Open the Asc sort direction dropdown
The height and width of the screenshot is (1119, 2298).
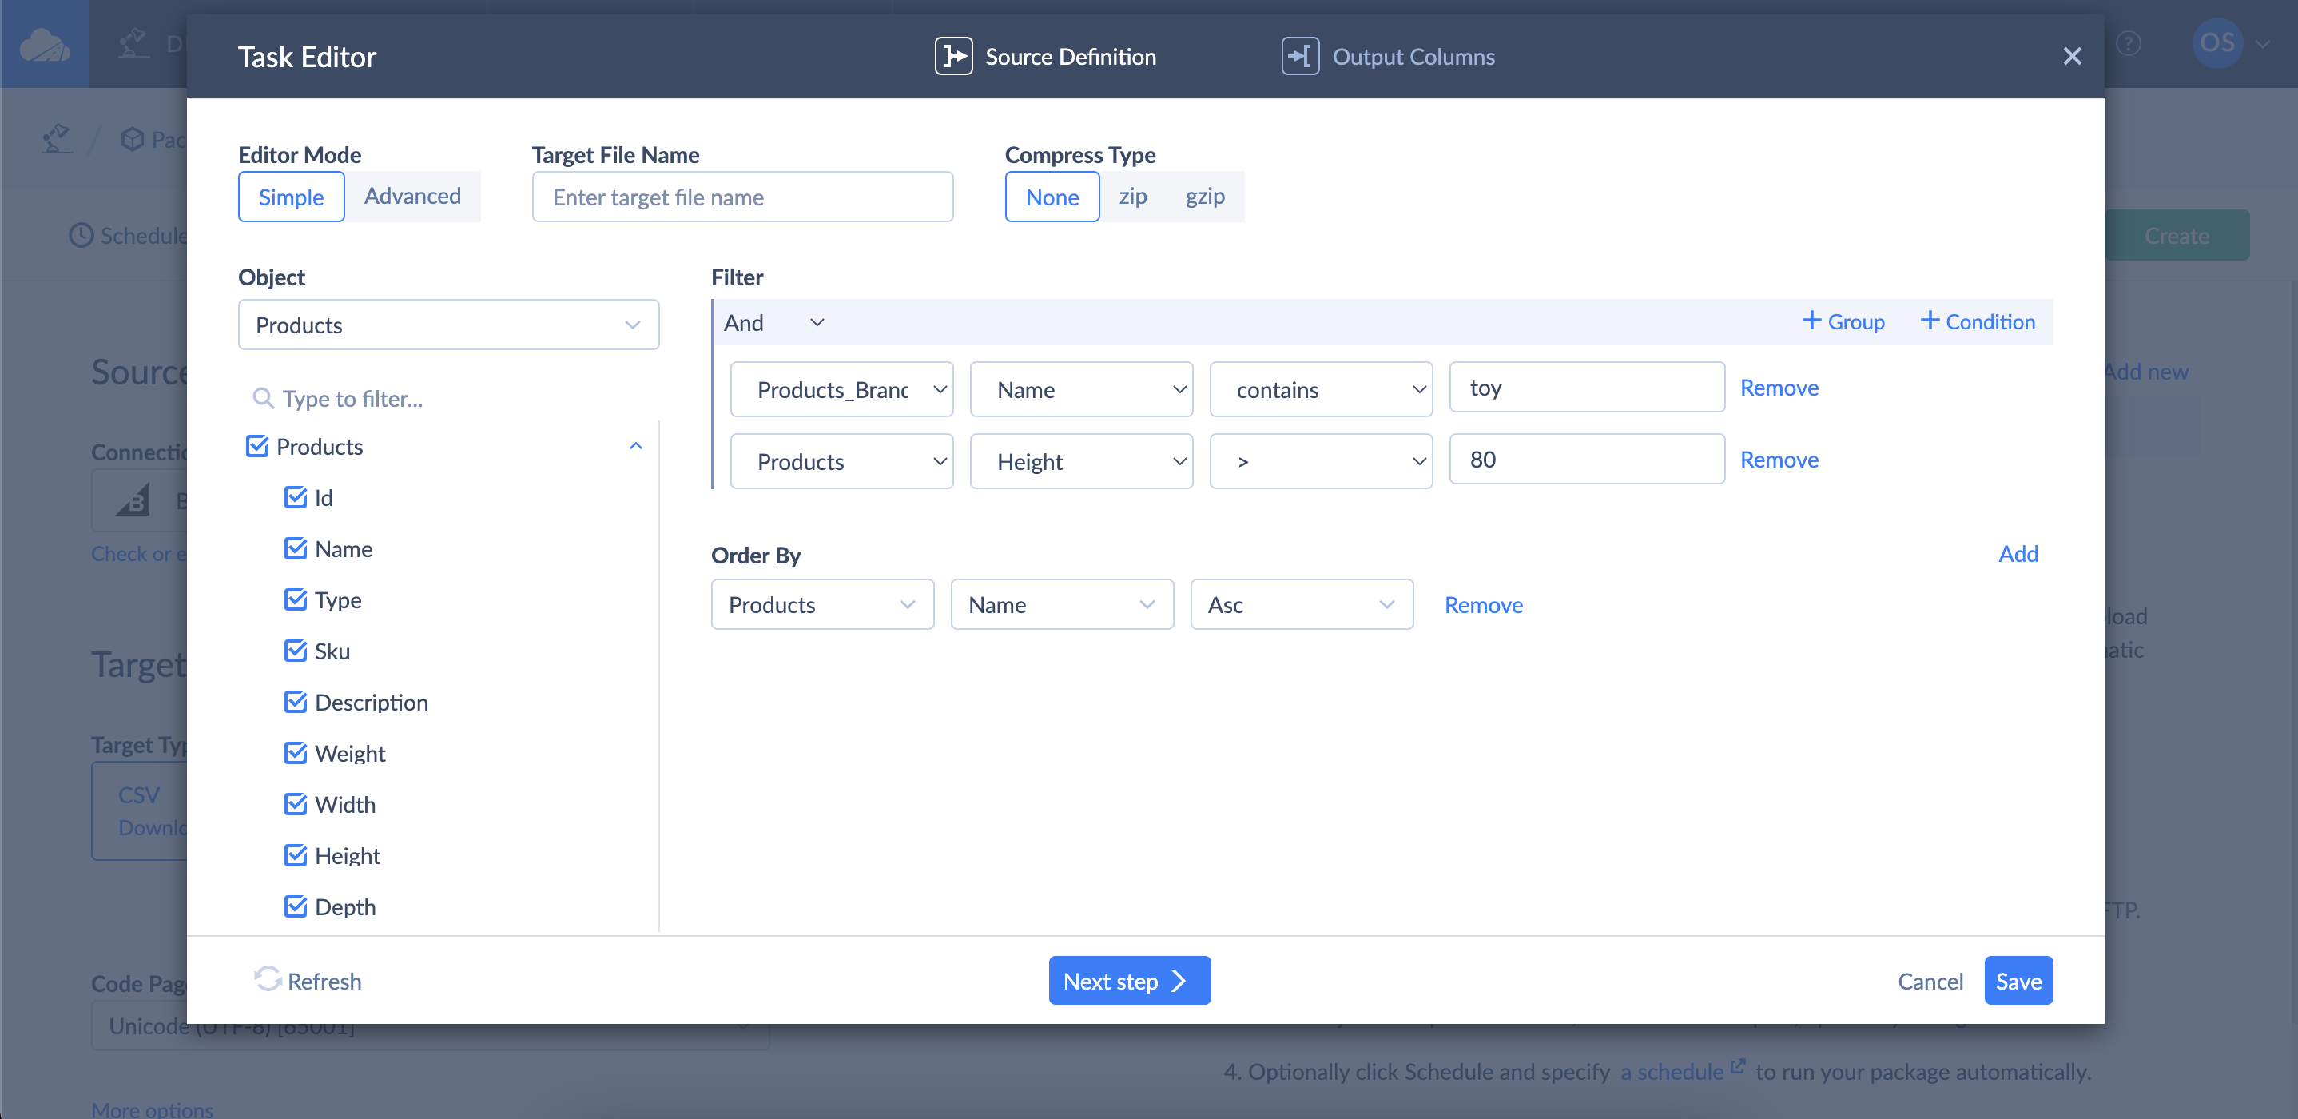coord(1302,604)
